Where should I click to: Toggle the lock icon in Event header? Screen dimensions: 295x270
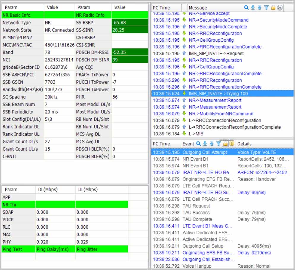point(225,144)
